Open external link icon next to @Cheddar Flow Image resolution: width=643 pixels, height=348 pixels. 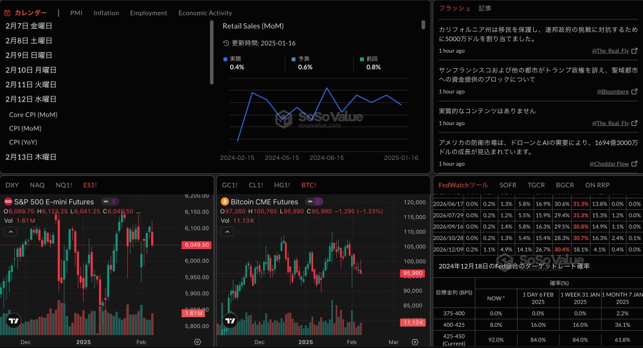[x=635, y=164]
